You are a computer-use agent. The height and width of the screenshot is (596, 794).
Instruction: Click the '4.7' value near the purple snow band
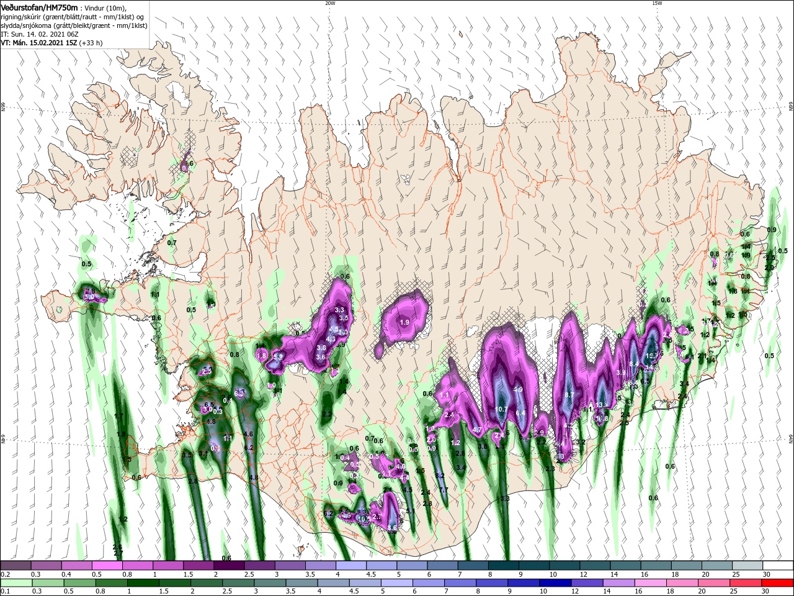[477, 430]
